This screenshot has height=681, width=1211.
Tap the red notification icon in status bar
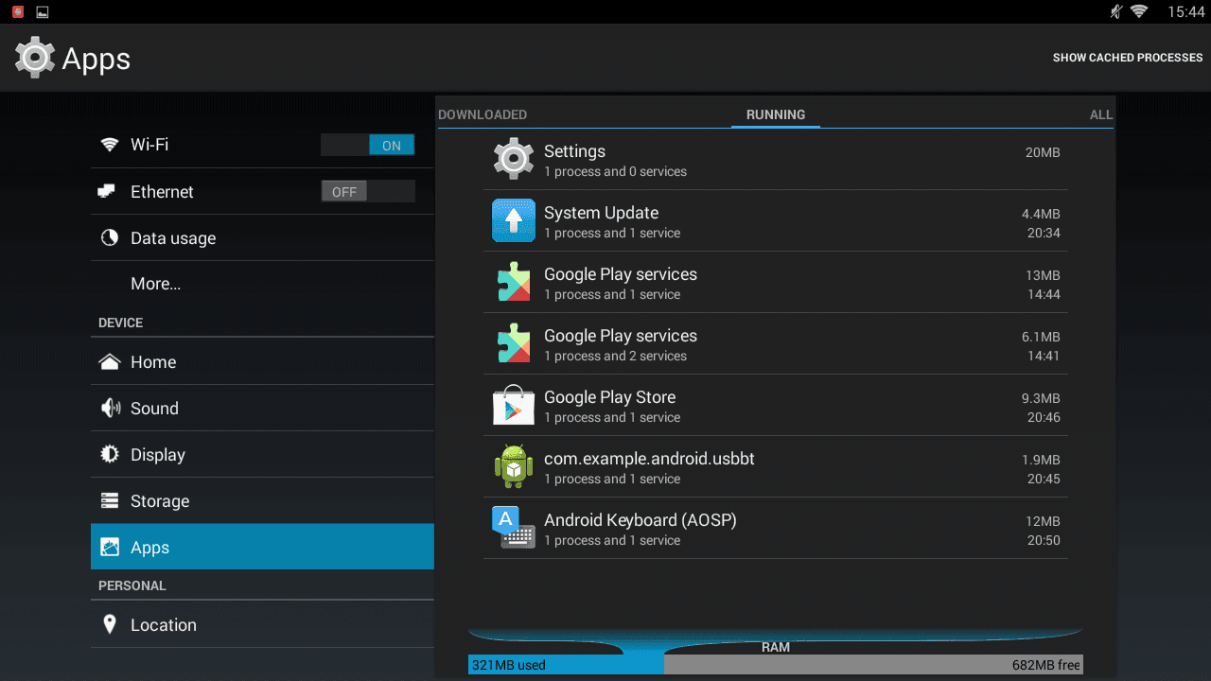(18, 11)
